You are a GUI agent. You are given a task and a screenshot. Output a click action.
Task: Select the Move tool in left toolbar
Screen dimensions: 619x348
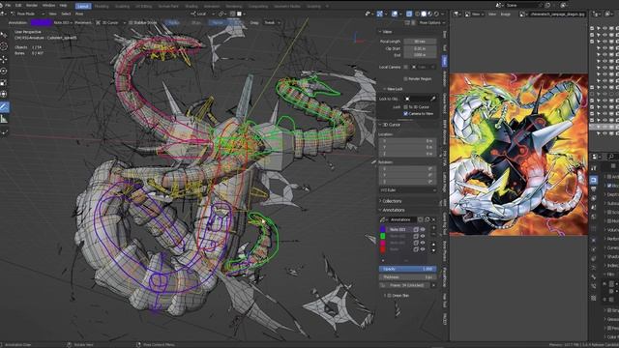coord(4,59)
